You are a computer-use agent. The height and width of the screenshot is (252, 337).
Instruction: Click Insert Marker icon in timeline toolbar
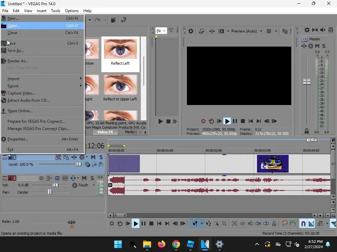coord(285,224)
